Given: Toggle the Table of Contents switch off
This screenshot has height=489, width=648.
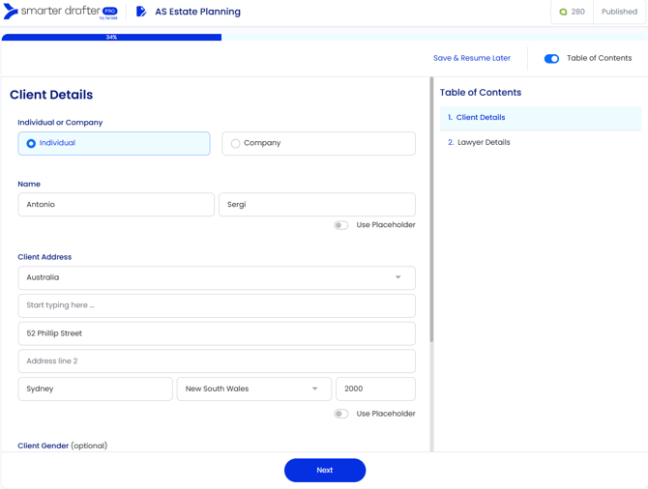Looking at the screenshot, I should (x=551, y=59).
